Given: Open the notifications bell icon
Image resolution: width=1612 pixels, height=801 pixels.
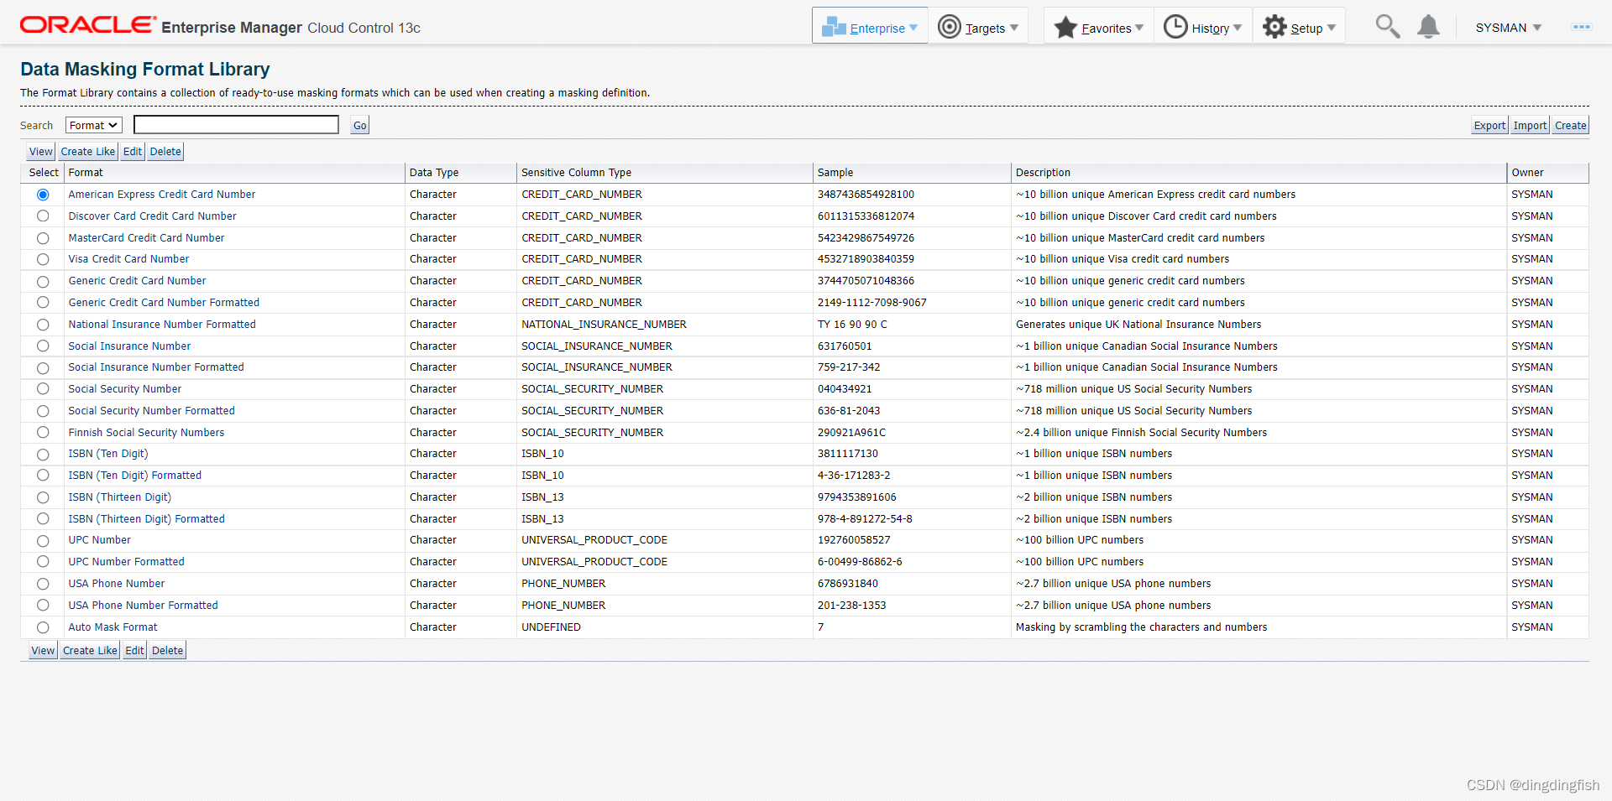Looking at the screenshot, I should [x=1428, y=27].
